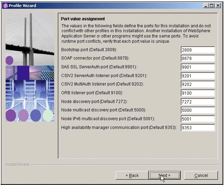Click the Profile Wizard title bar icon
This screenshot has height=185, width=224.
6,6
